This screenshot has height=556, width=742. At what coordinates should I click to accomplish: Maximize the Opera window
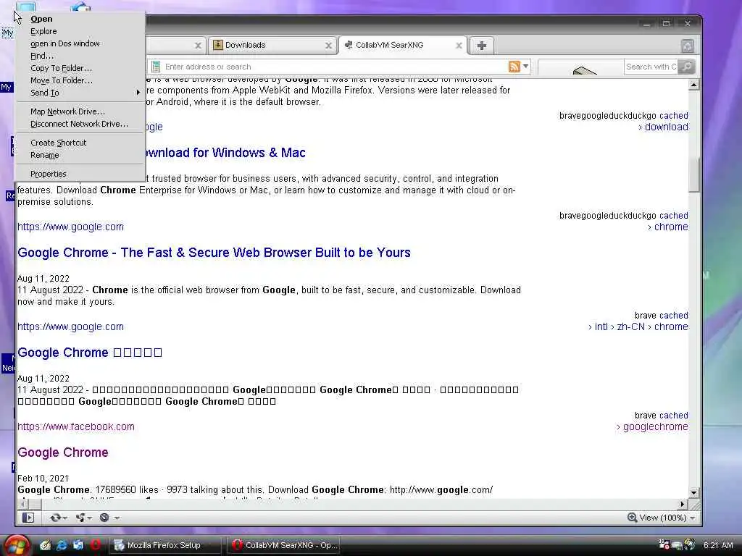click(667, 24)
